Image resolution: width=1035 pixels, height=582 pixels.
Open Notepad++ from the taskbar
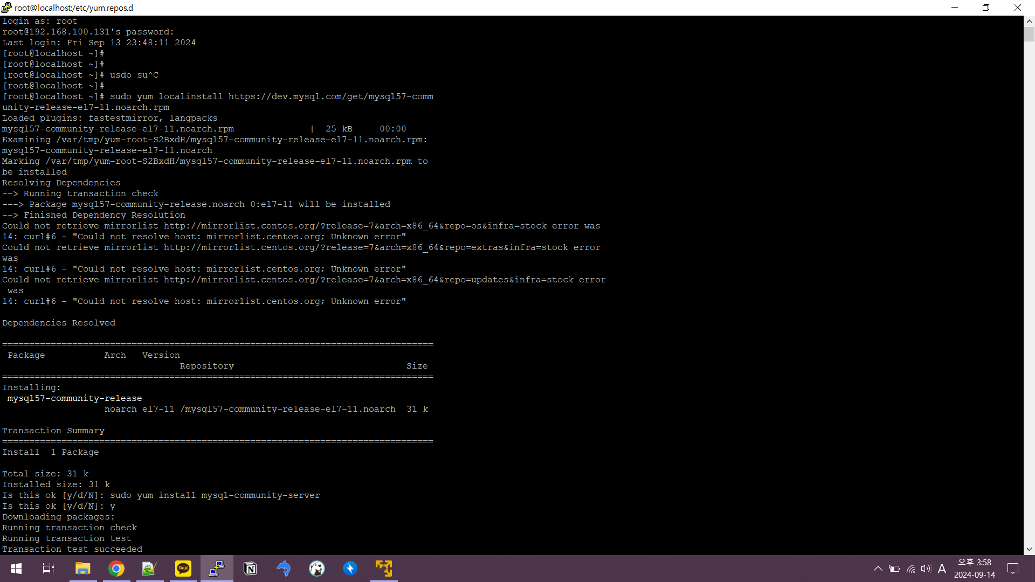pos(149,569)
